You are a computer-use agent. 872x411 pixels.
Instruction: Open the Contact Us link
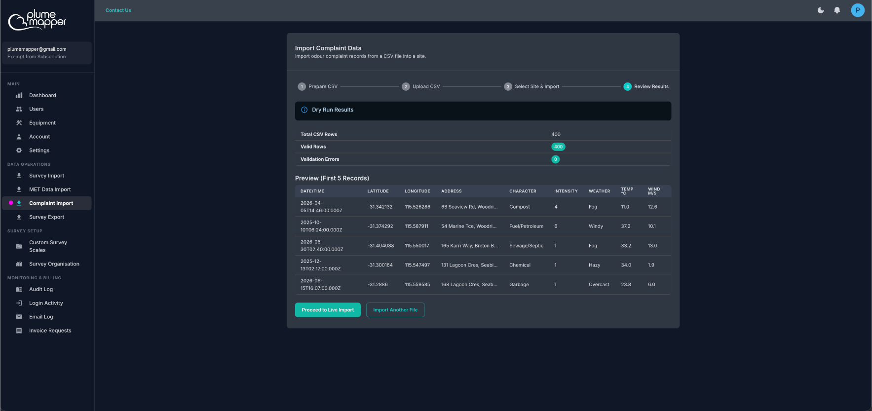point(118,10)
